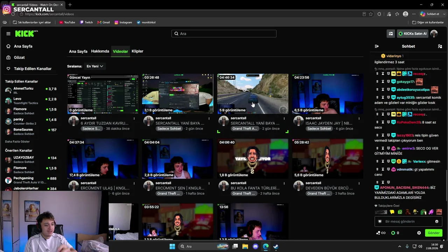Expand the taskbar hidden icons chevron

pos(400,246)
